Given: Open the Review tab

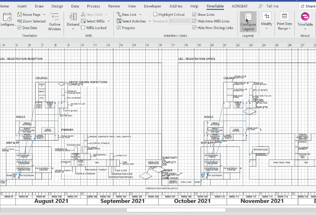Looking at the screenshot, I should point(114,6).
